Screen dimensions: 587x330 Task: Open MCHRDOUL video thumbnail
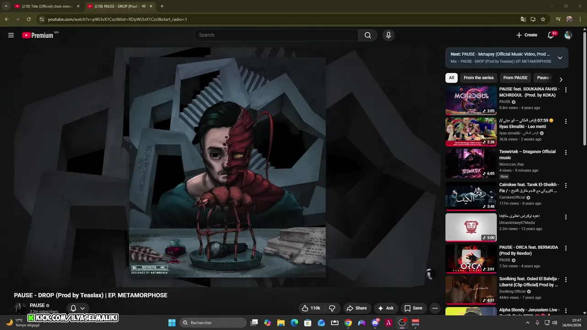471,100
